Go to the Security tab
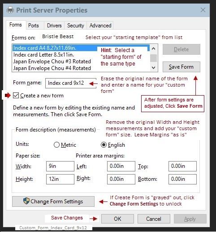216x232 pixels. pyautogui.click(x=76, y=26)
